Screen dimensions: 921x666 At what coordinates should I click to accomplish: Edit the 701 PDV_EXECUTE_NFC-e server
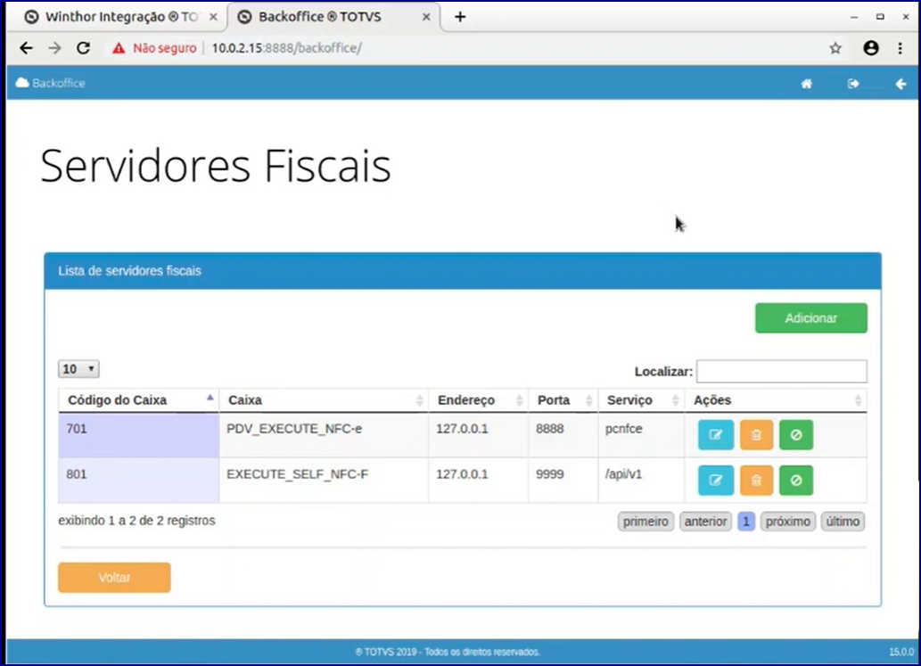pos(715,435)
